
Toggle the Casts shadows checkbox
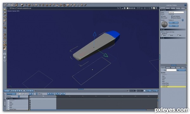coord(172,16)
